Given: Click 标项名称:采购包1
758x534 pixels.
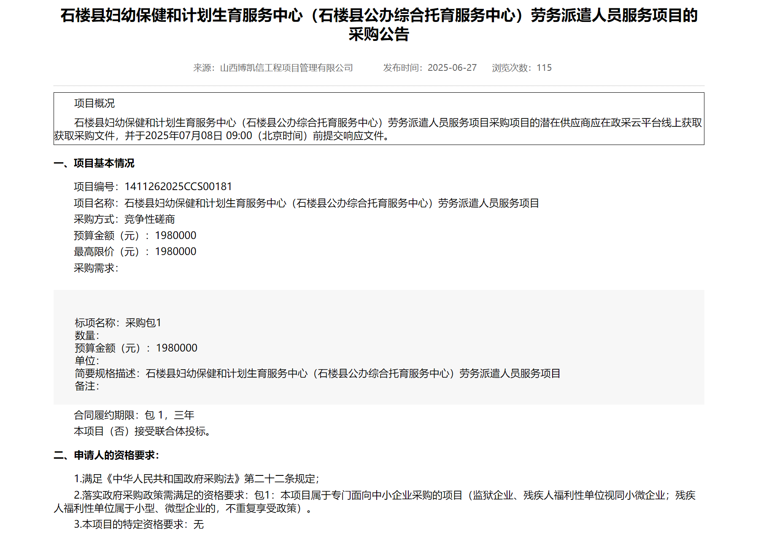Looking at the screenshot, I should coord(118,323).
